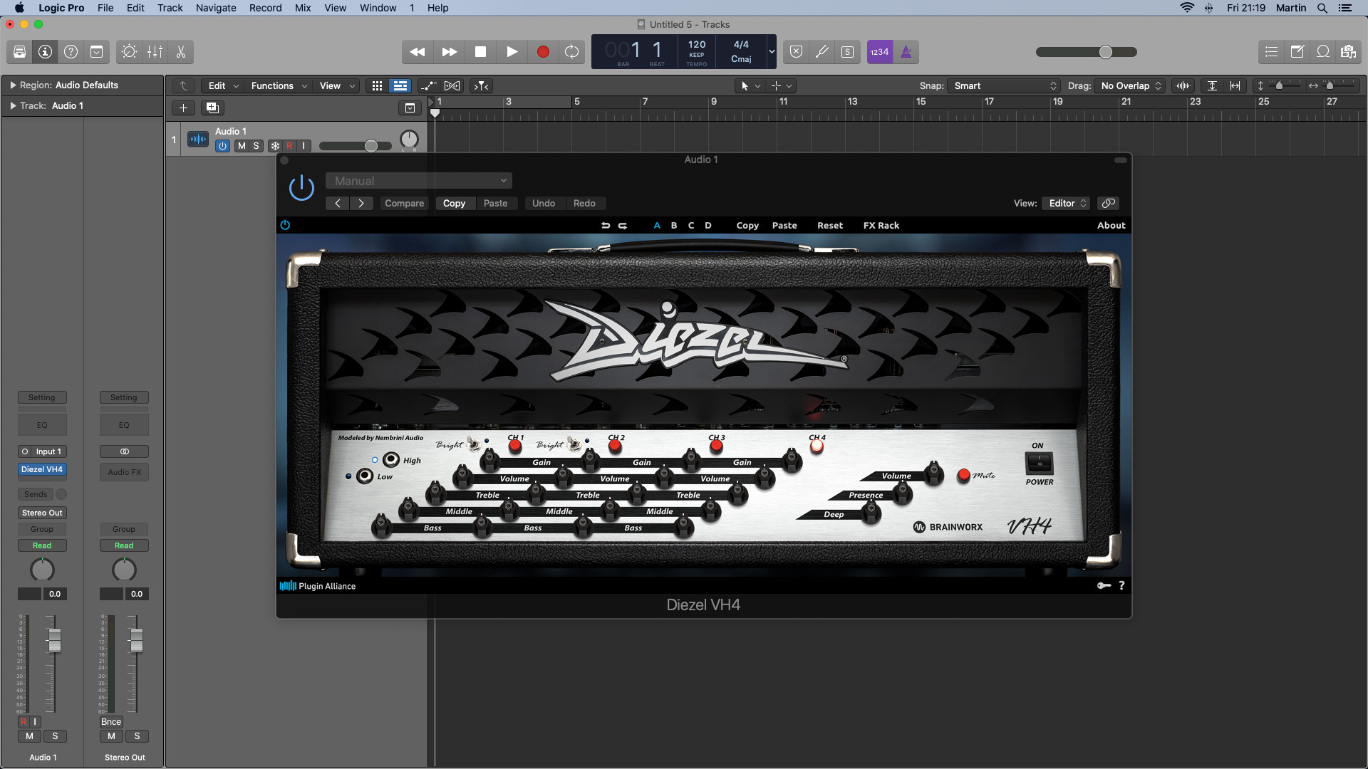Viewport: 1368px width, 769px height.
Task: Click the Duplicate Track button
Action: point(212,108)
